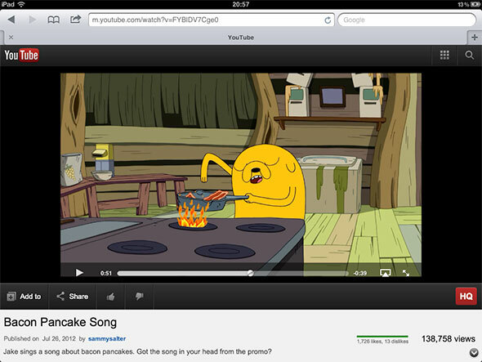
Task: Open YouTube search magnifier
Action: pyautogui.click(x=470, y=56)
